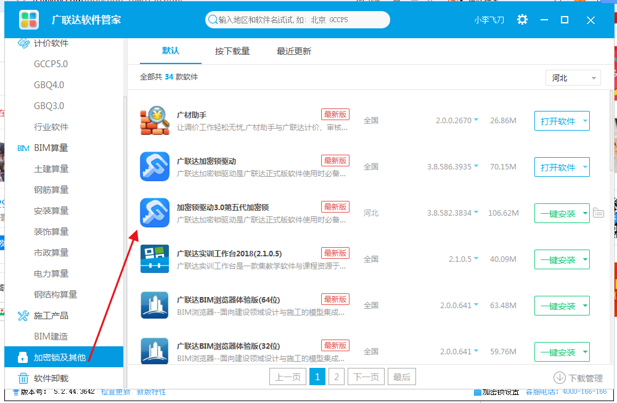Click the 广联达加密锁驱动 app icon
Viewport: 617px width, 403px height.
click(x=155, y=166)
